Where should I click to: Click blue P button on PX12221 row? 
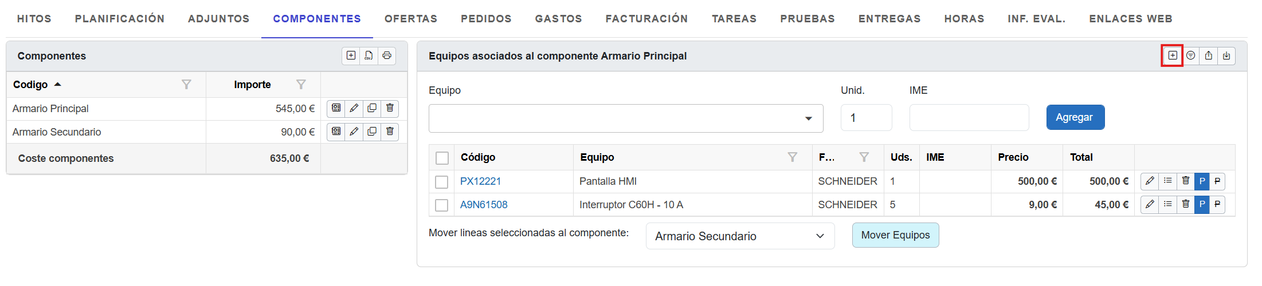pyautogui.click(x=1202, y=181)
